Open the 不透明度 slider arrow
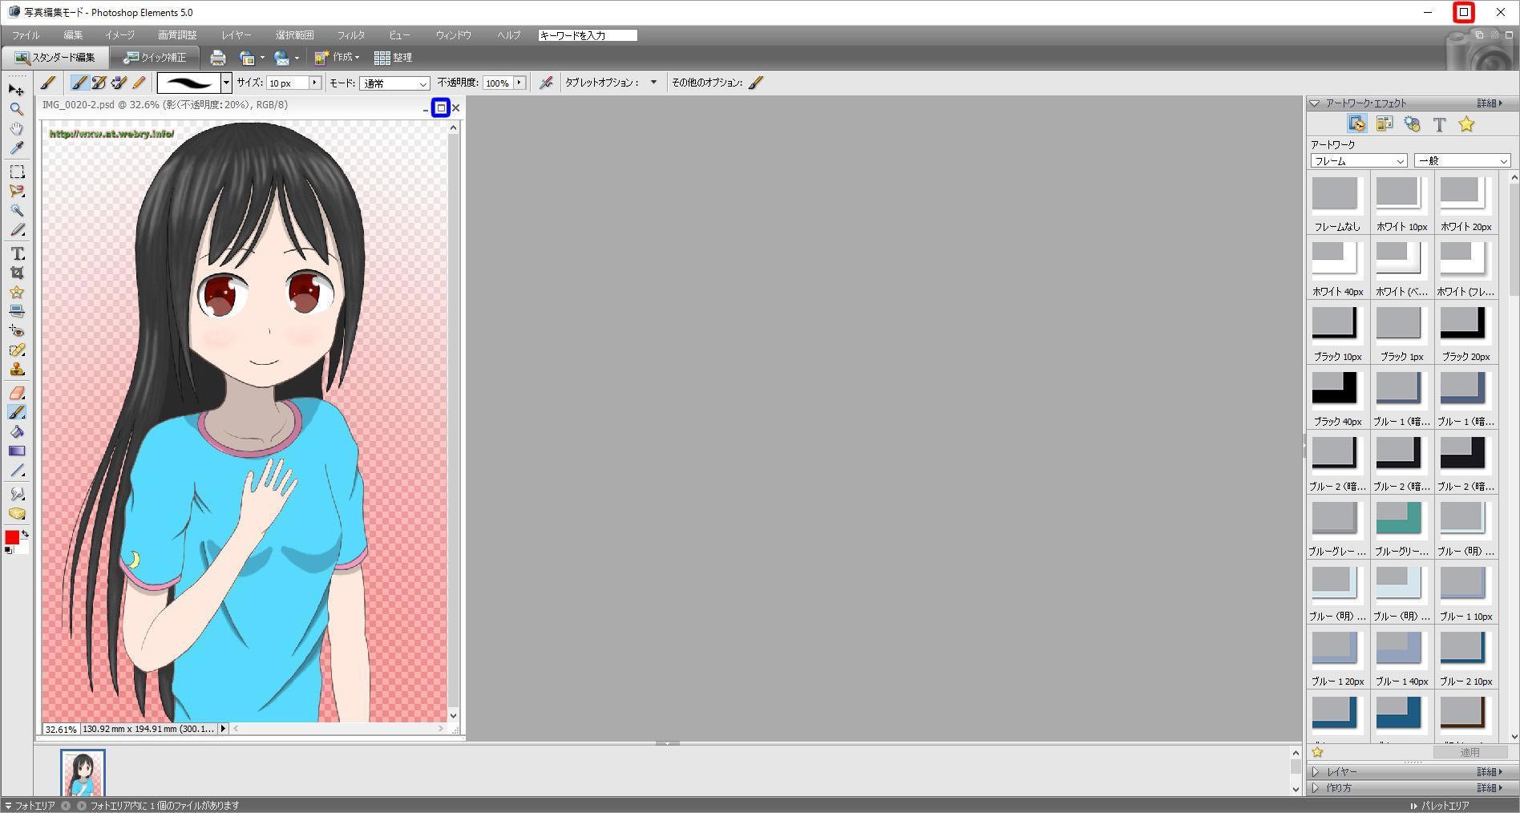The image size is (1520, 813). pos(519,83)
